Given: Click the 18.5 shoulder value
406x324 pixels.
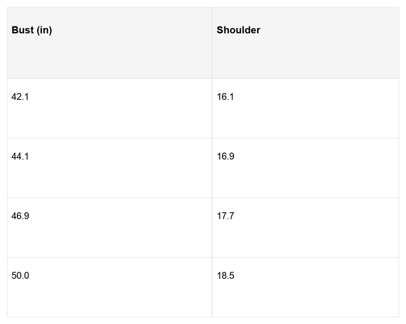Looking at the screenshot, I should (x=226, y=276).
